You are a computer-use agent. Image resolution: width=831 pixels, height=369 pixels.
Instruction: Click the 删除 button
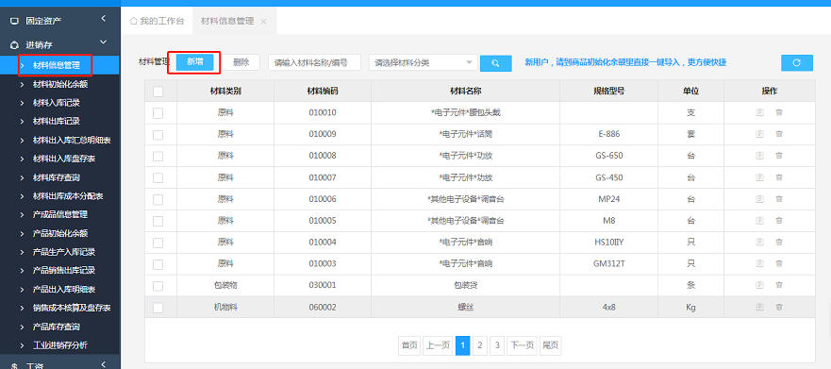pyautogui.click(x=241, y=62)
